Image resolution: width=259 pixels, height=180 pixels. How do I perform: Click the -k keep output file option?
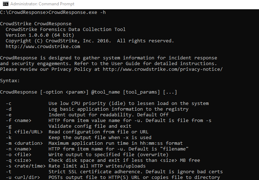pos(79,138)
